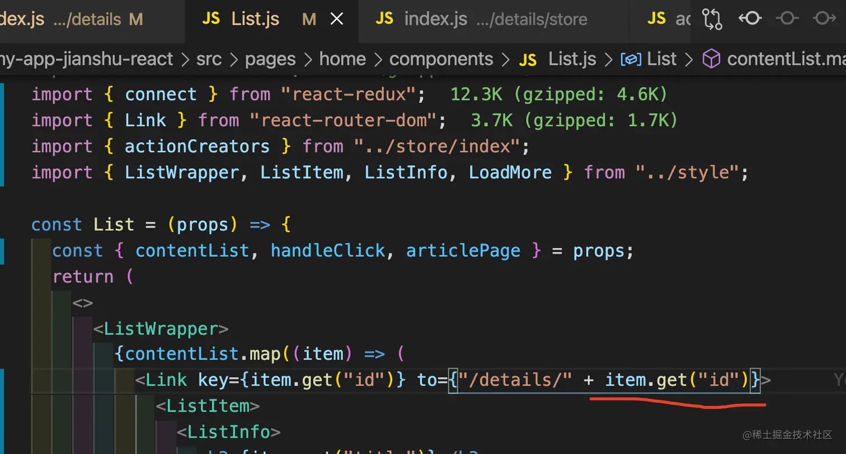Click the JS file icon in the breadcrumb
This screenshot has height=454, width=846.
[x=528, y=59]
